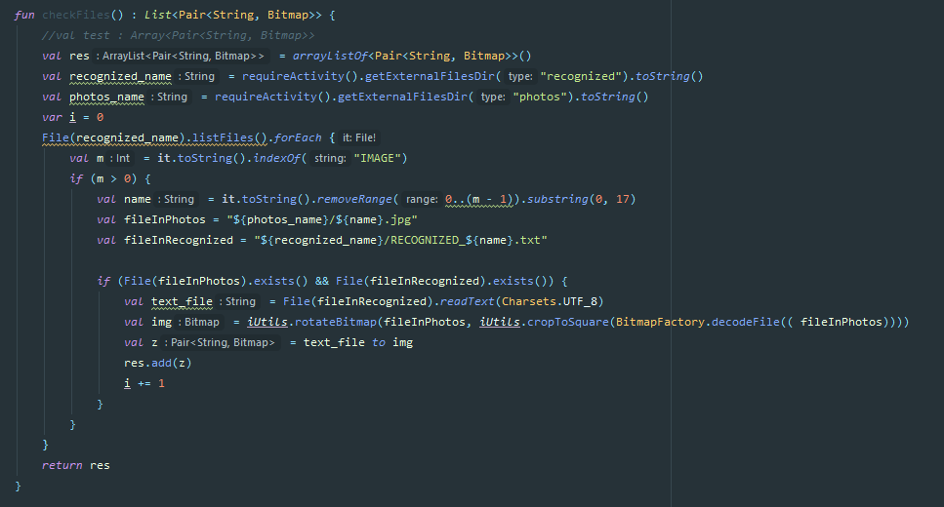Click the Charsets class reference
The width and height of the screenshot is (944, 507).
click(x=528, y=301)
